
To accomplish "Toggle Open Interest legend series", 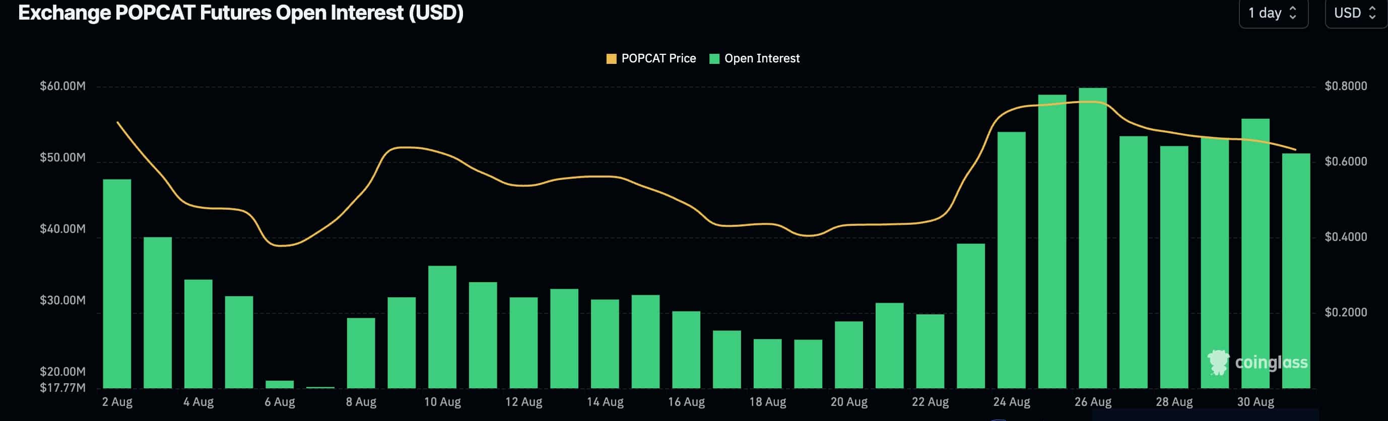I will pyautogui.click(x=754, y=59).
